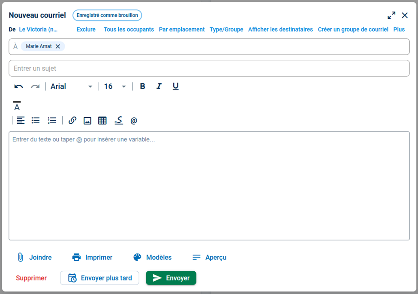Screen dimensions: 418x294
Task: Schedule with Envoyer plus tard
Action: point(100,278)
